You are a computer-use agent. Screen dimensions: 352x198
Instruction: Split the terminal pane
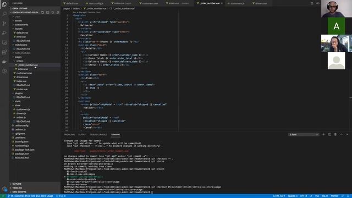click(329, 134)
